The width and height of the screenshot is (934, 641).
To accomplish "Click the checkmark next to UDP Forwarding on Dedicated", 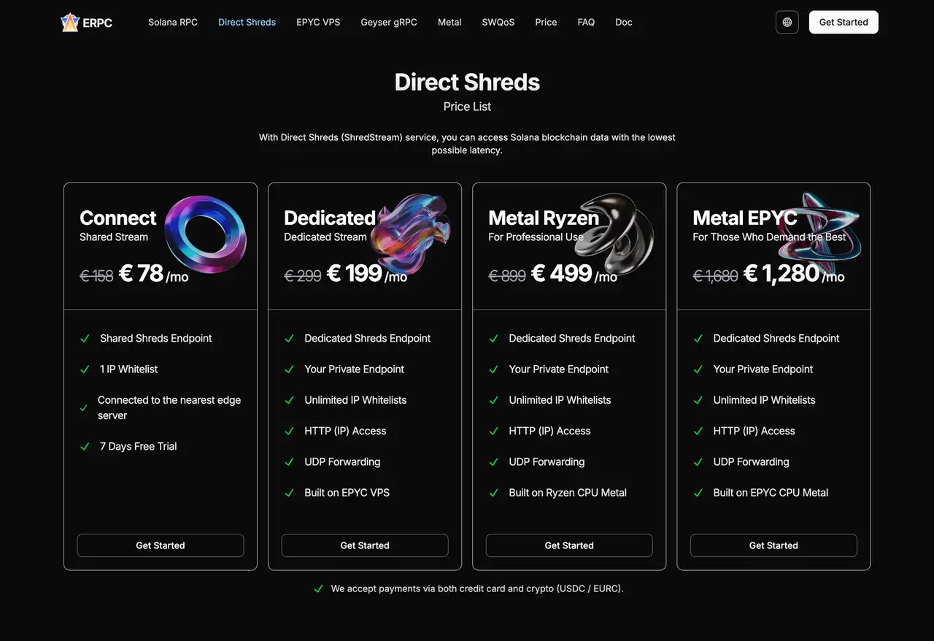I will [289, 461].
